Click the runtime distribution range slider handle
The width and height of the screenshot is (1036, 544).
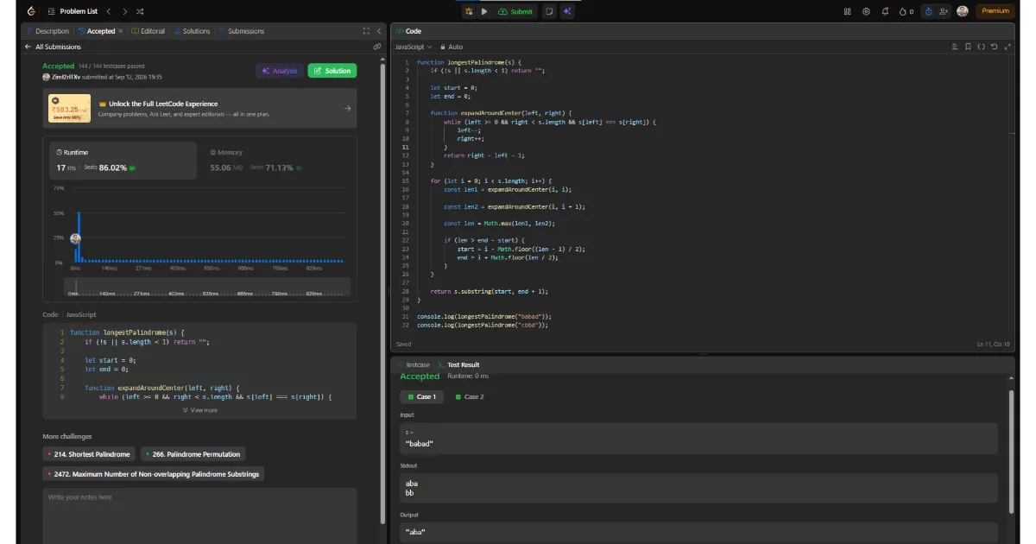[76, 286]
